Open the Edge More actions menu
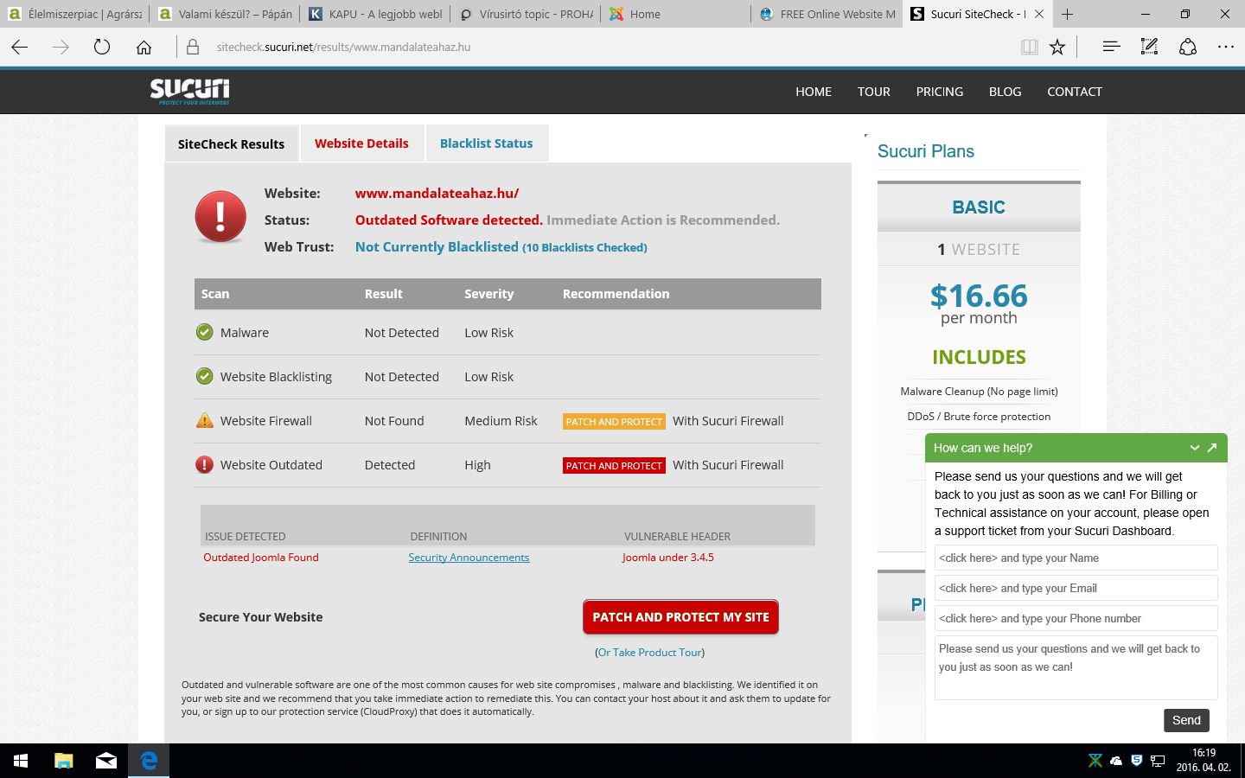The width and height of the screenshot is (1245, 778). [x=1226, y=47]
